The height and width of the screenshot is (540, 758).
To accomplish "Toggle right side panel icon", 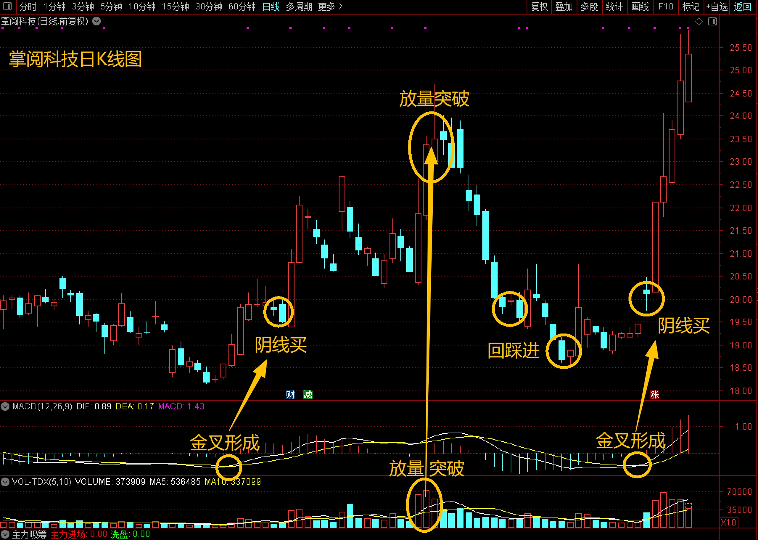I will [x=712, y=22].
